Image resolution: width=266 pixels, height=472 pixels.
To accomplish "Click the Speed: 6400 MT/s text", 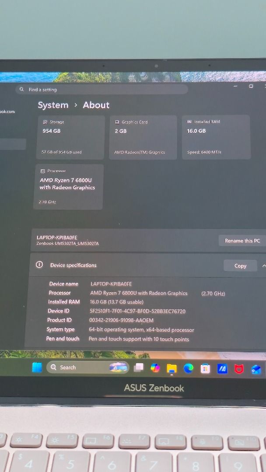I will coord(204,152).
